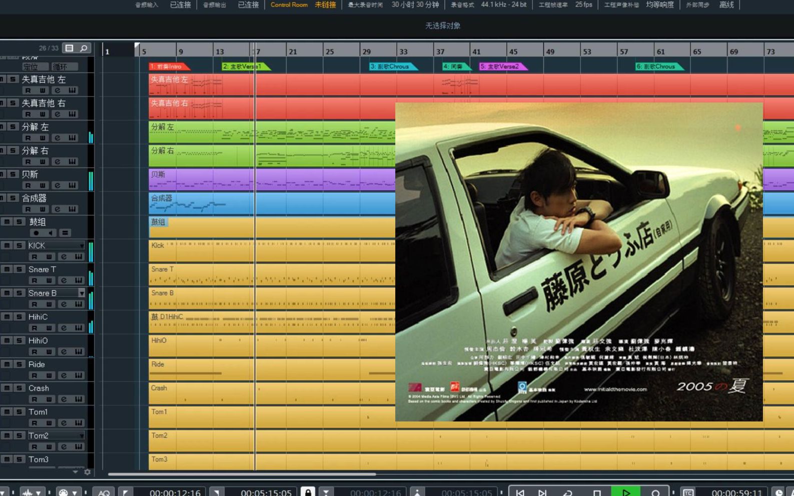
Task: Edit channel settings on 合成器 track
Action: pyautogui.click(x=58, y=209)
